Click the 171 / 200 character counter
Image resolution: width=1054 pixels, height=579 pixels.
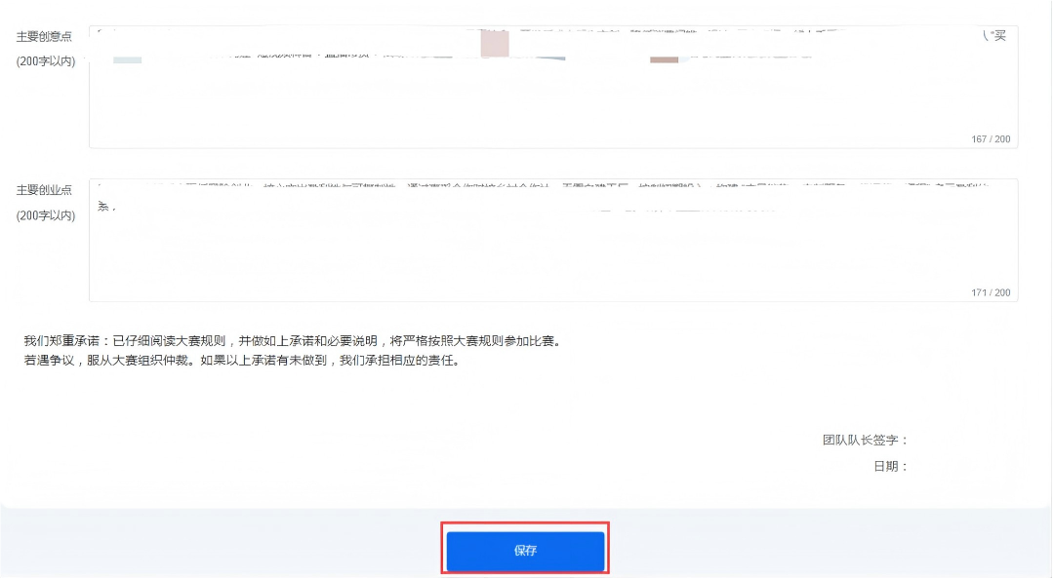click(990, 292)
